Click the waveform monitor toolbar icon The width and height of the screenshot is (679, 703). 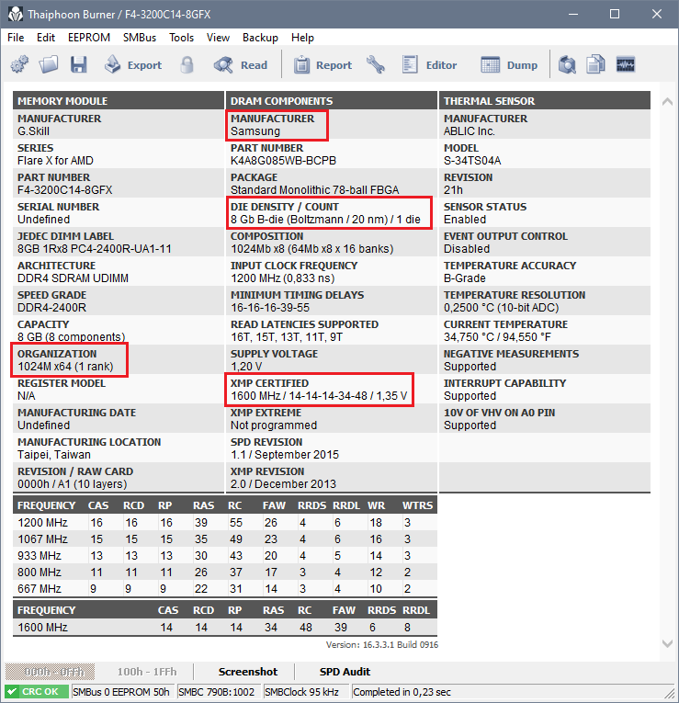tap(625, 64)
